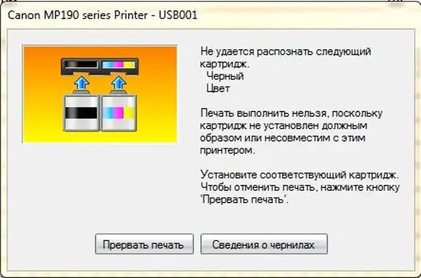The image size is (421, 278).
Task: Select the 'Цвет' cartridge text line
Action: [218, 88]
